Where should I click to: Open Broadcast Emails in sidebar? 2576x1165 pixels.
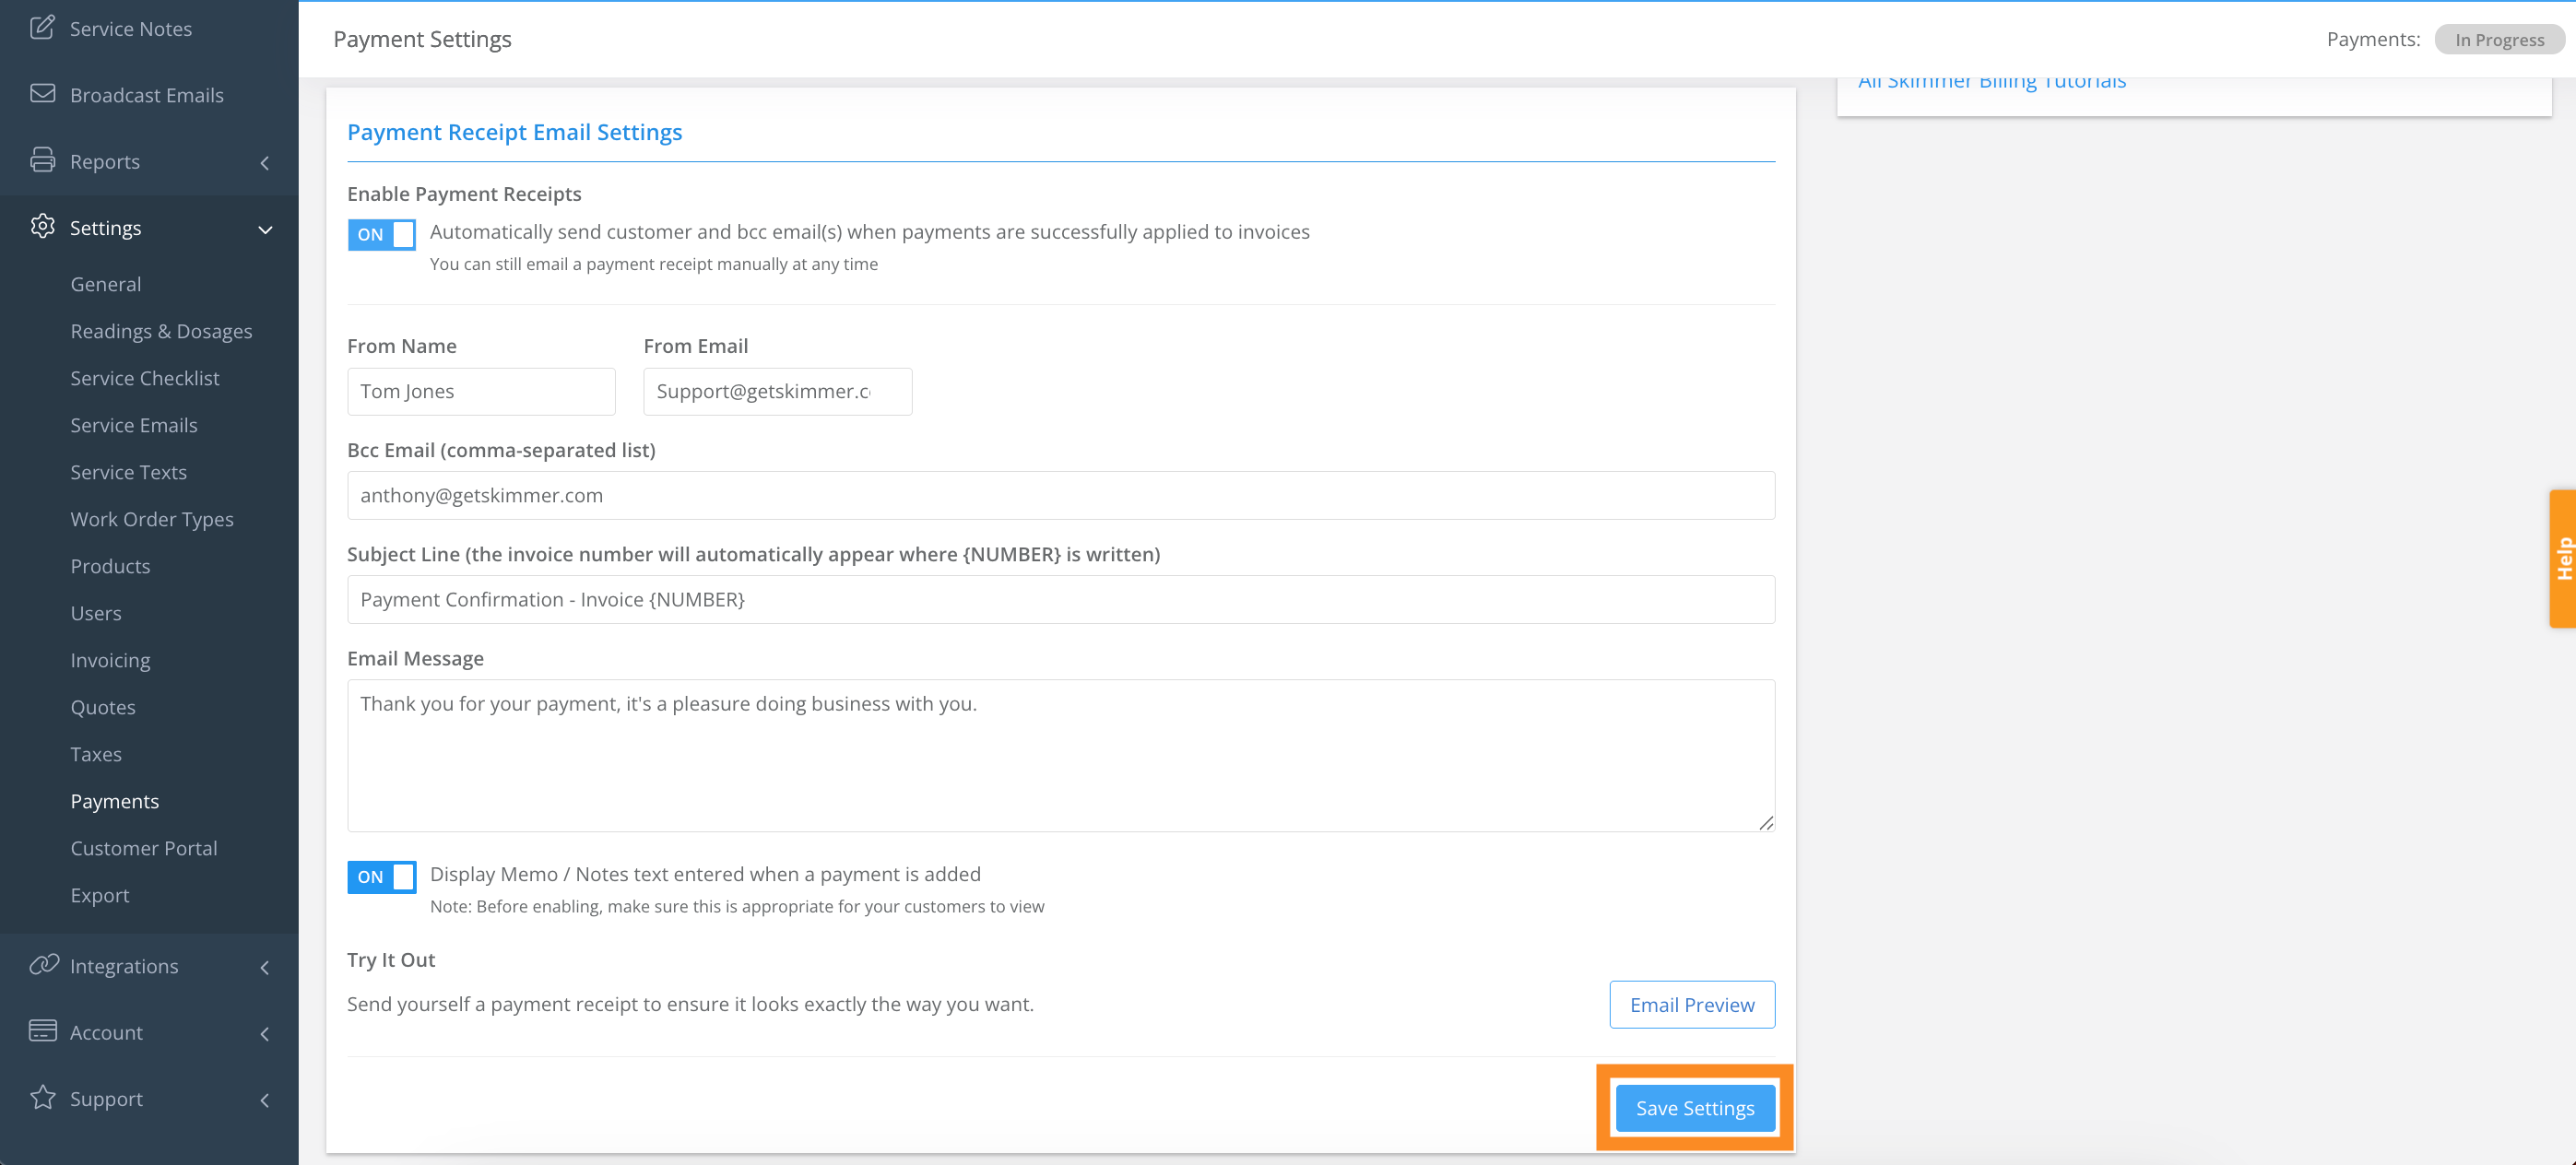click(x=147, y=95)
